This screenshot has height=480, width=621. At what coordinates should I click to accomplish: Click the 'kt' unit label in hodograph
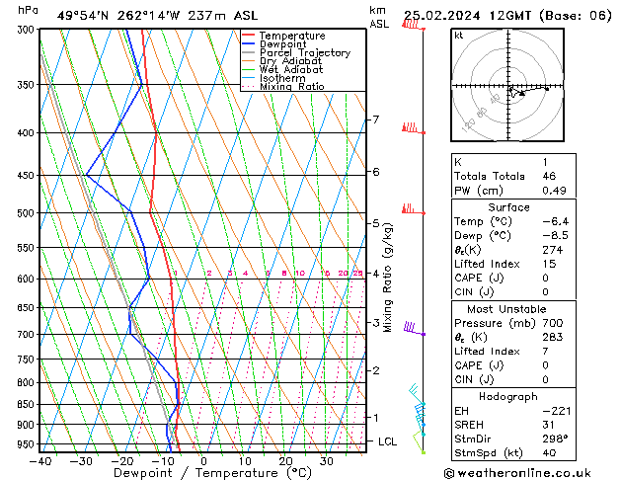tap(459, 36)
